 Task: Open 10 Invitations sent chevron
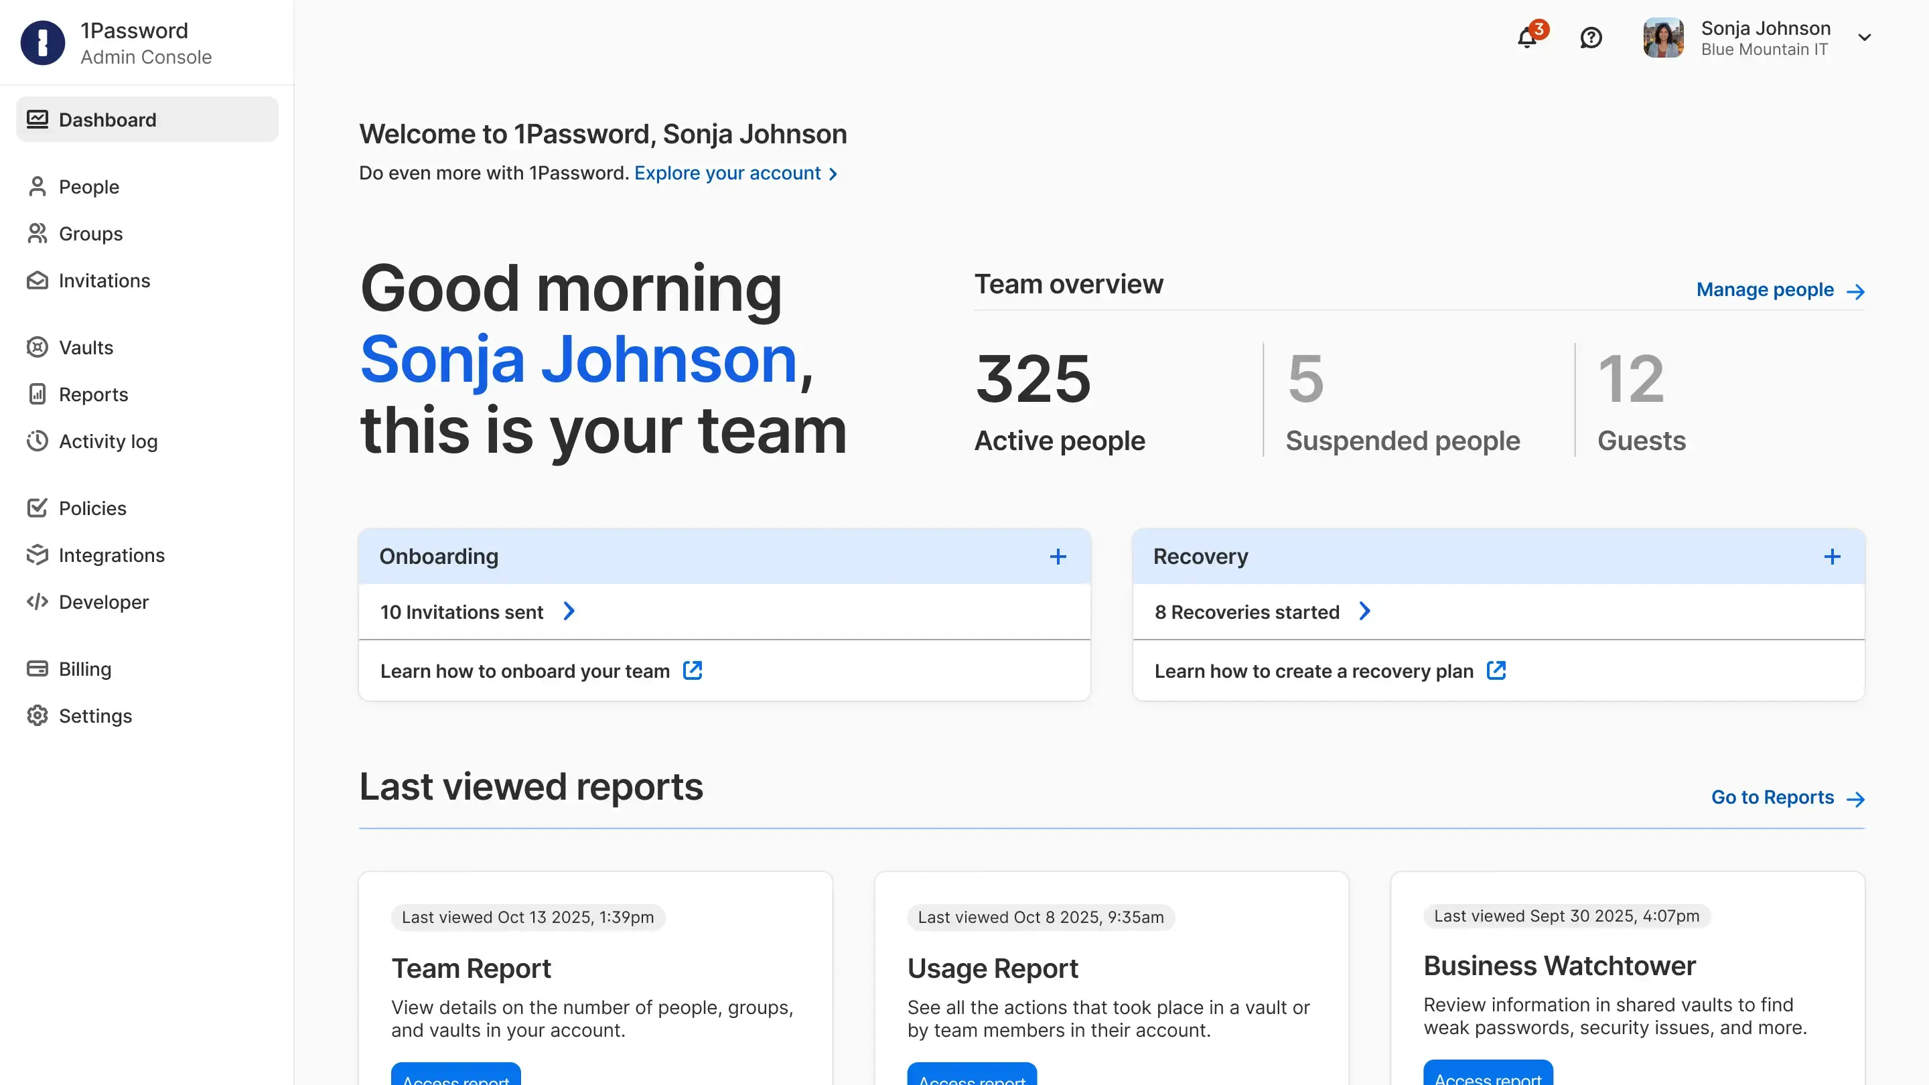[569, 611]
